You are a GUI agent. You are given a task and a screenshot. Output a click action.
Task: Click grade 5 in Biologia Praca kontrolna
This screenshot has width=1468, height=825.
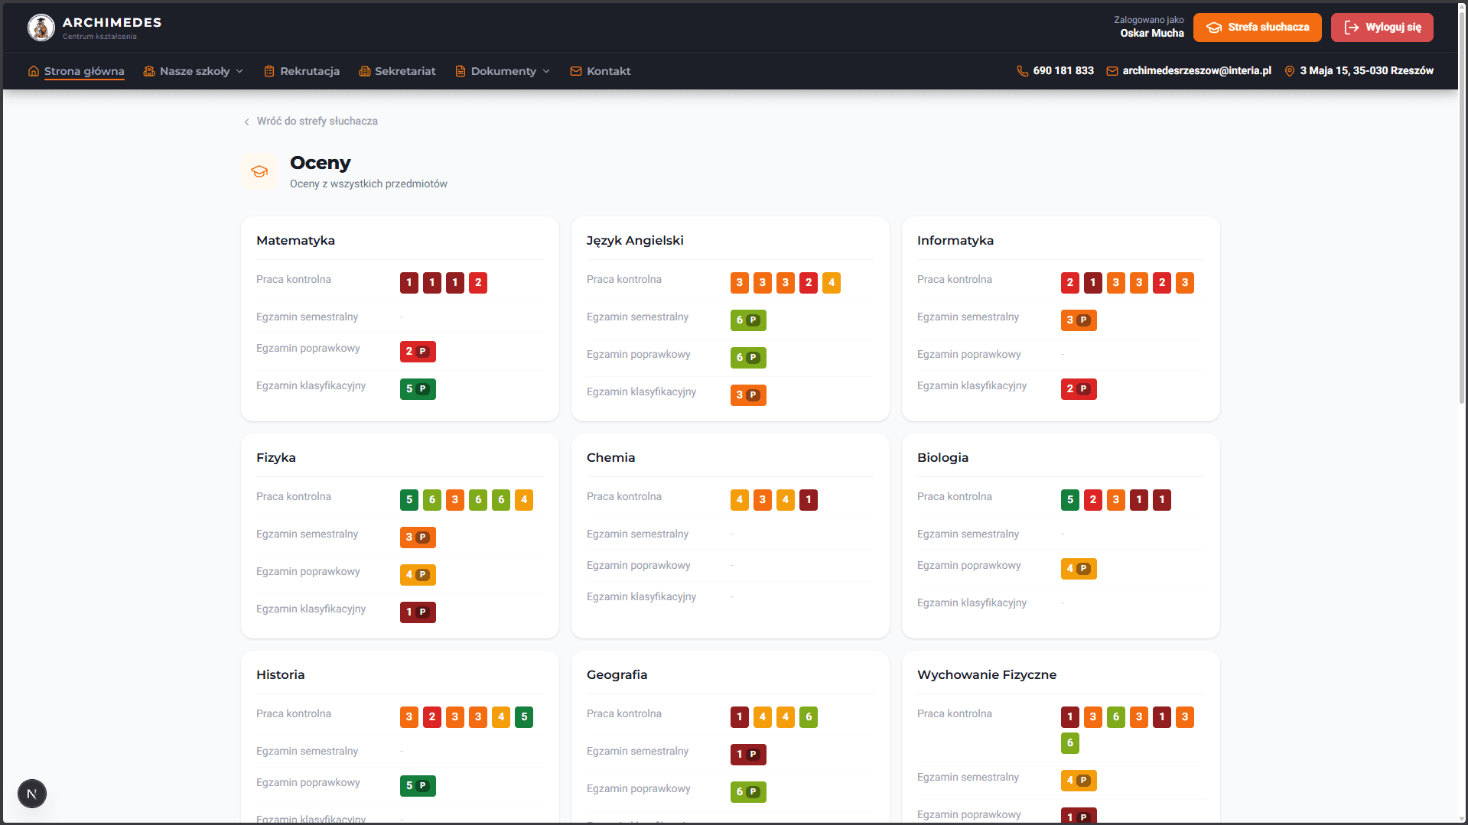(1070, 500)
